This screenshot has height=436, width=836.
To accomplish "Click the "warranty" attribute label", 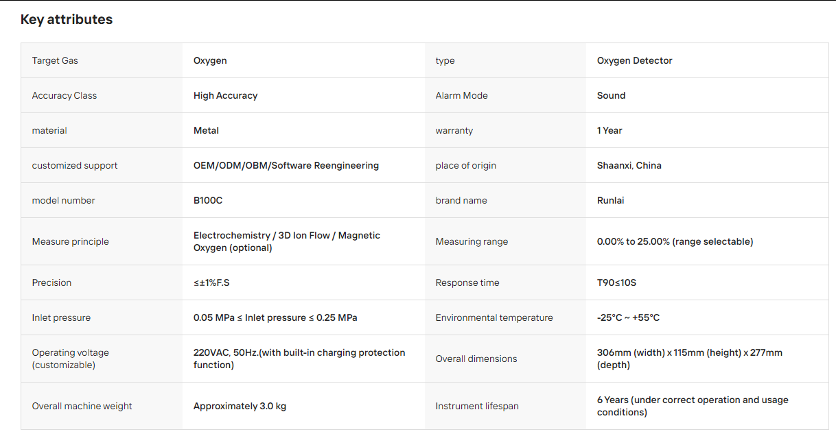I will [454, 130].
